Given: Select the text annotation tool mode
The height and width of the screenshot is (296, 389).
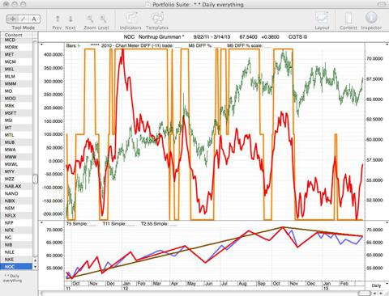Looking at the screenshot, I should coord(34,19).
